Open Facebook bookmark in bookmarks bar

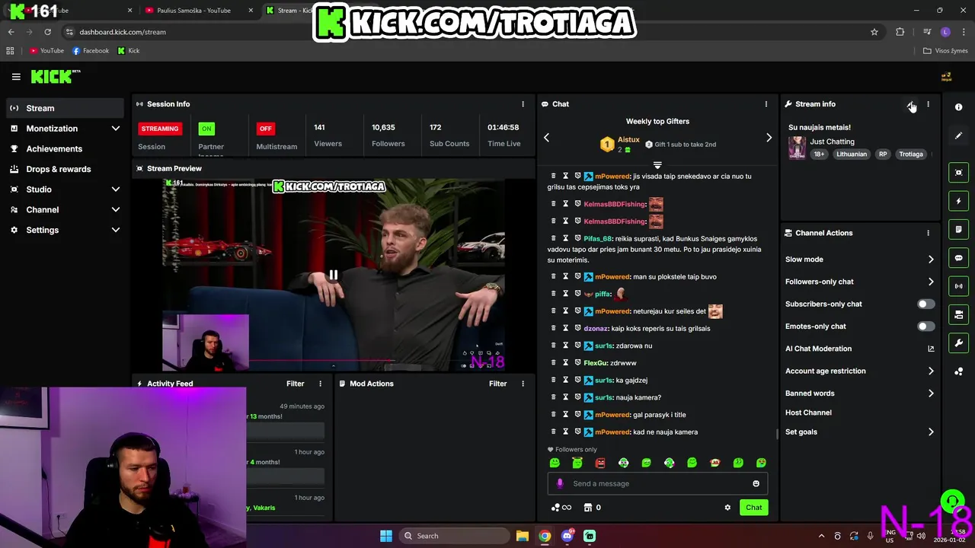(x=91, y=51)
